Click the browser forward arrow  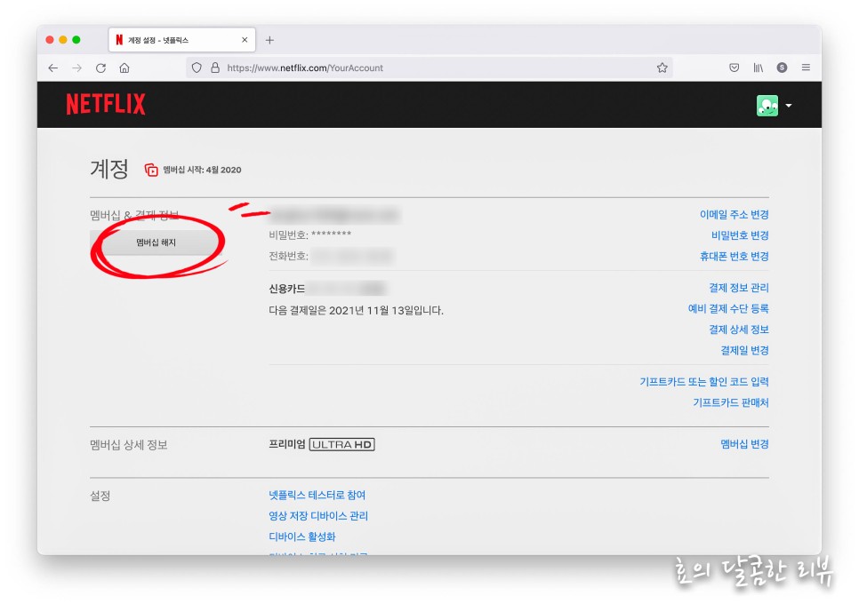[x=77, y=68]
